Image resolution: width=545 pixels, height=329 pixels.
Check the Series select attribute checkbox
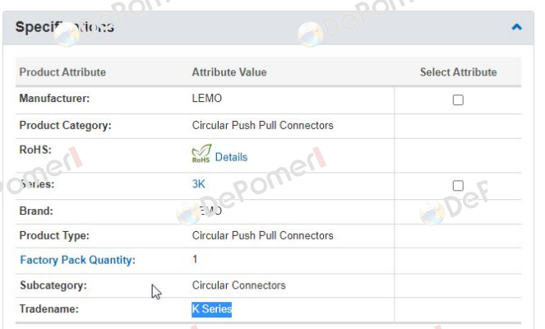458,186
